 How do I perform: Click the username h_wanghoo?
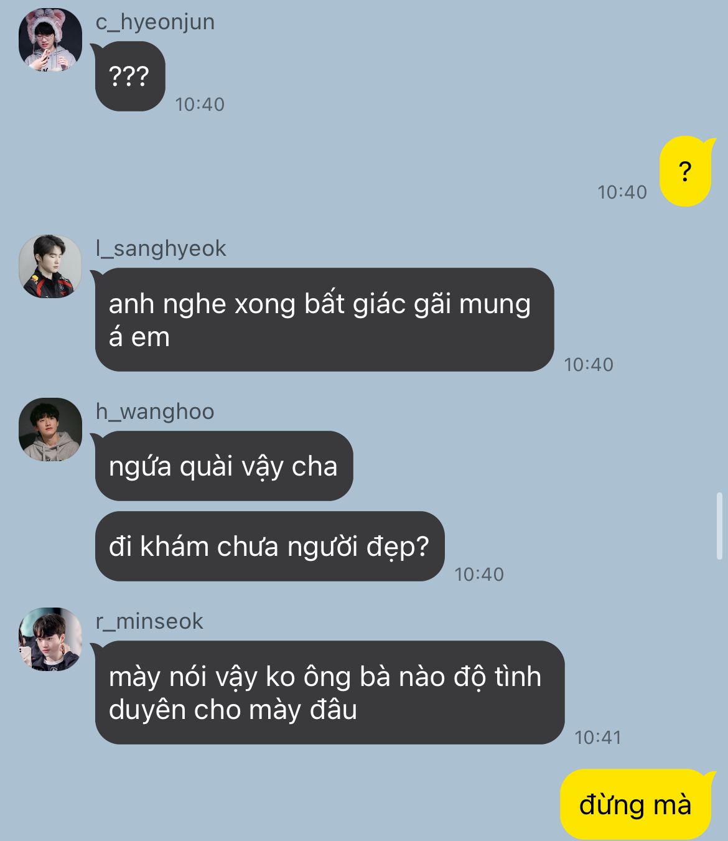[154, 411]
